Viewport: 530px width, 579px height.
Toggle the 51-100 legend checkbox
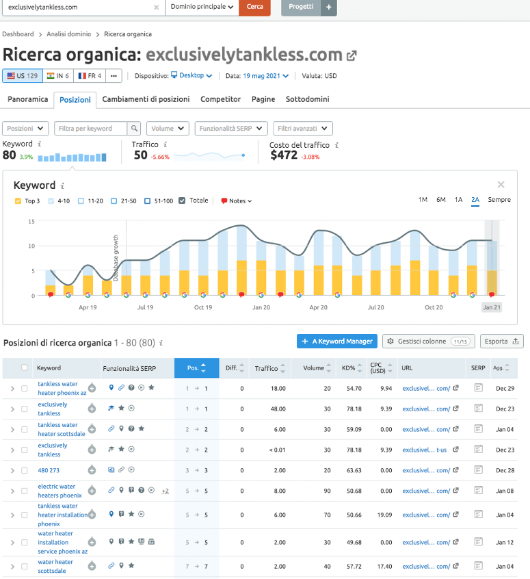147,201
